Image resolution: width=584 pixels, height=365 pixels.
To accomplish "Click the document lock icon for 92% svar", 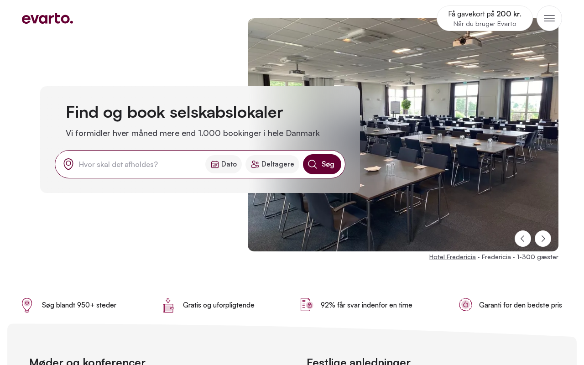I will [307, 305].
